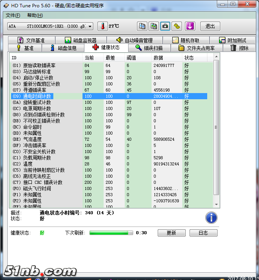Click the copy screenshot to clipboard icon

pos(153,26)
